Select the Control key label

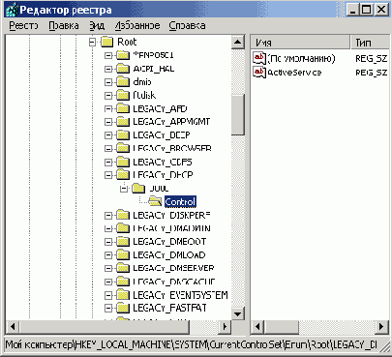click(x=180, y=202)
